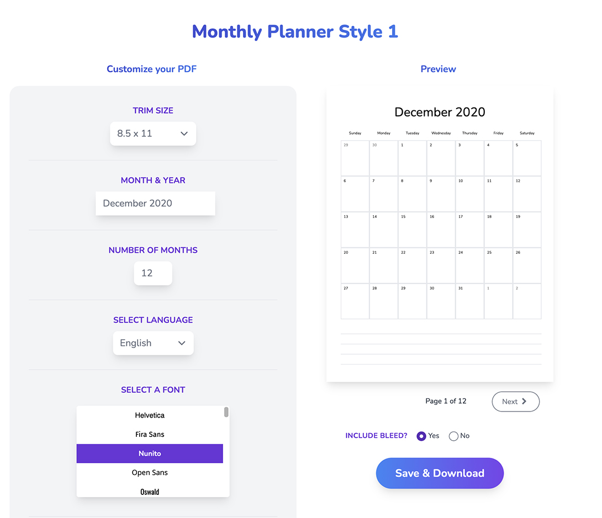This screenshot has height=518, width=602.
Task: Choose the Nunito font entry
Action: [150, 453]
